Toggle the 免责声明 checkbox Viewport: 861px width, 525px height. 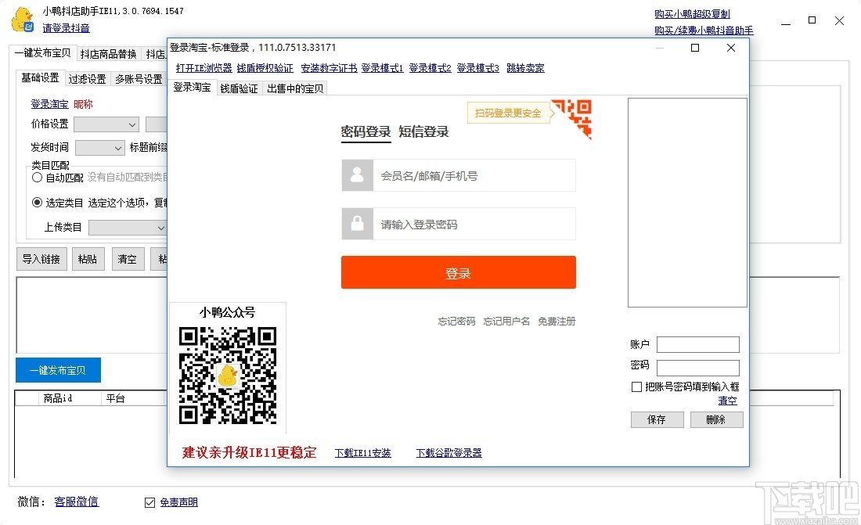click(150, 502)
